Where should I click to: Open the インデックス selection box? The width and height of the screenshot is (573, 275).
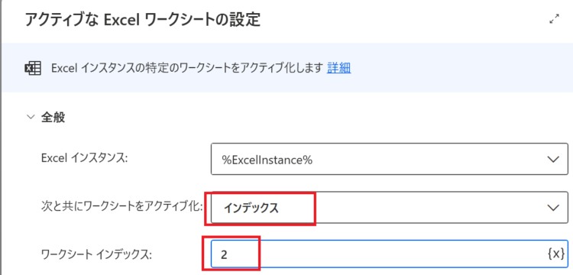(390, 208)
